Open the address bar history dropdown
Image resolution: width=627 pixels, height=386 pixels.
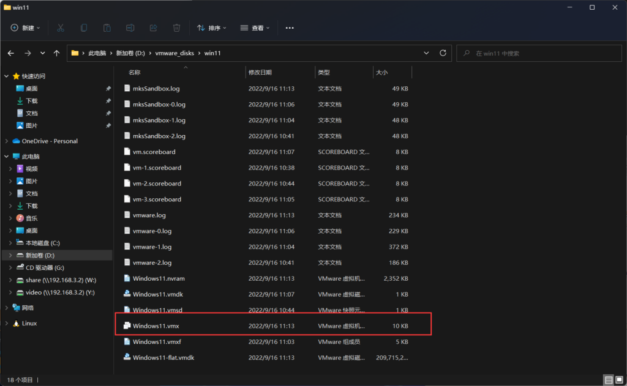click(x=426, y=53)
